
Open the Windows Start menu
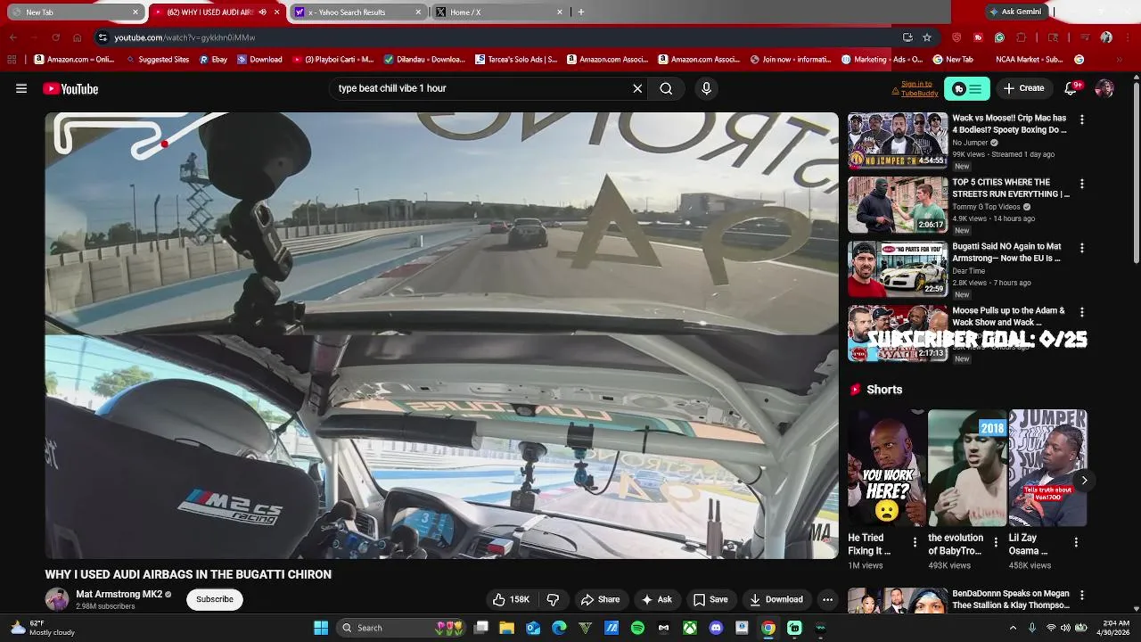coord(321,628)
